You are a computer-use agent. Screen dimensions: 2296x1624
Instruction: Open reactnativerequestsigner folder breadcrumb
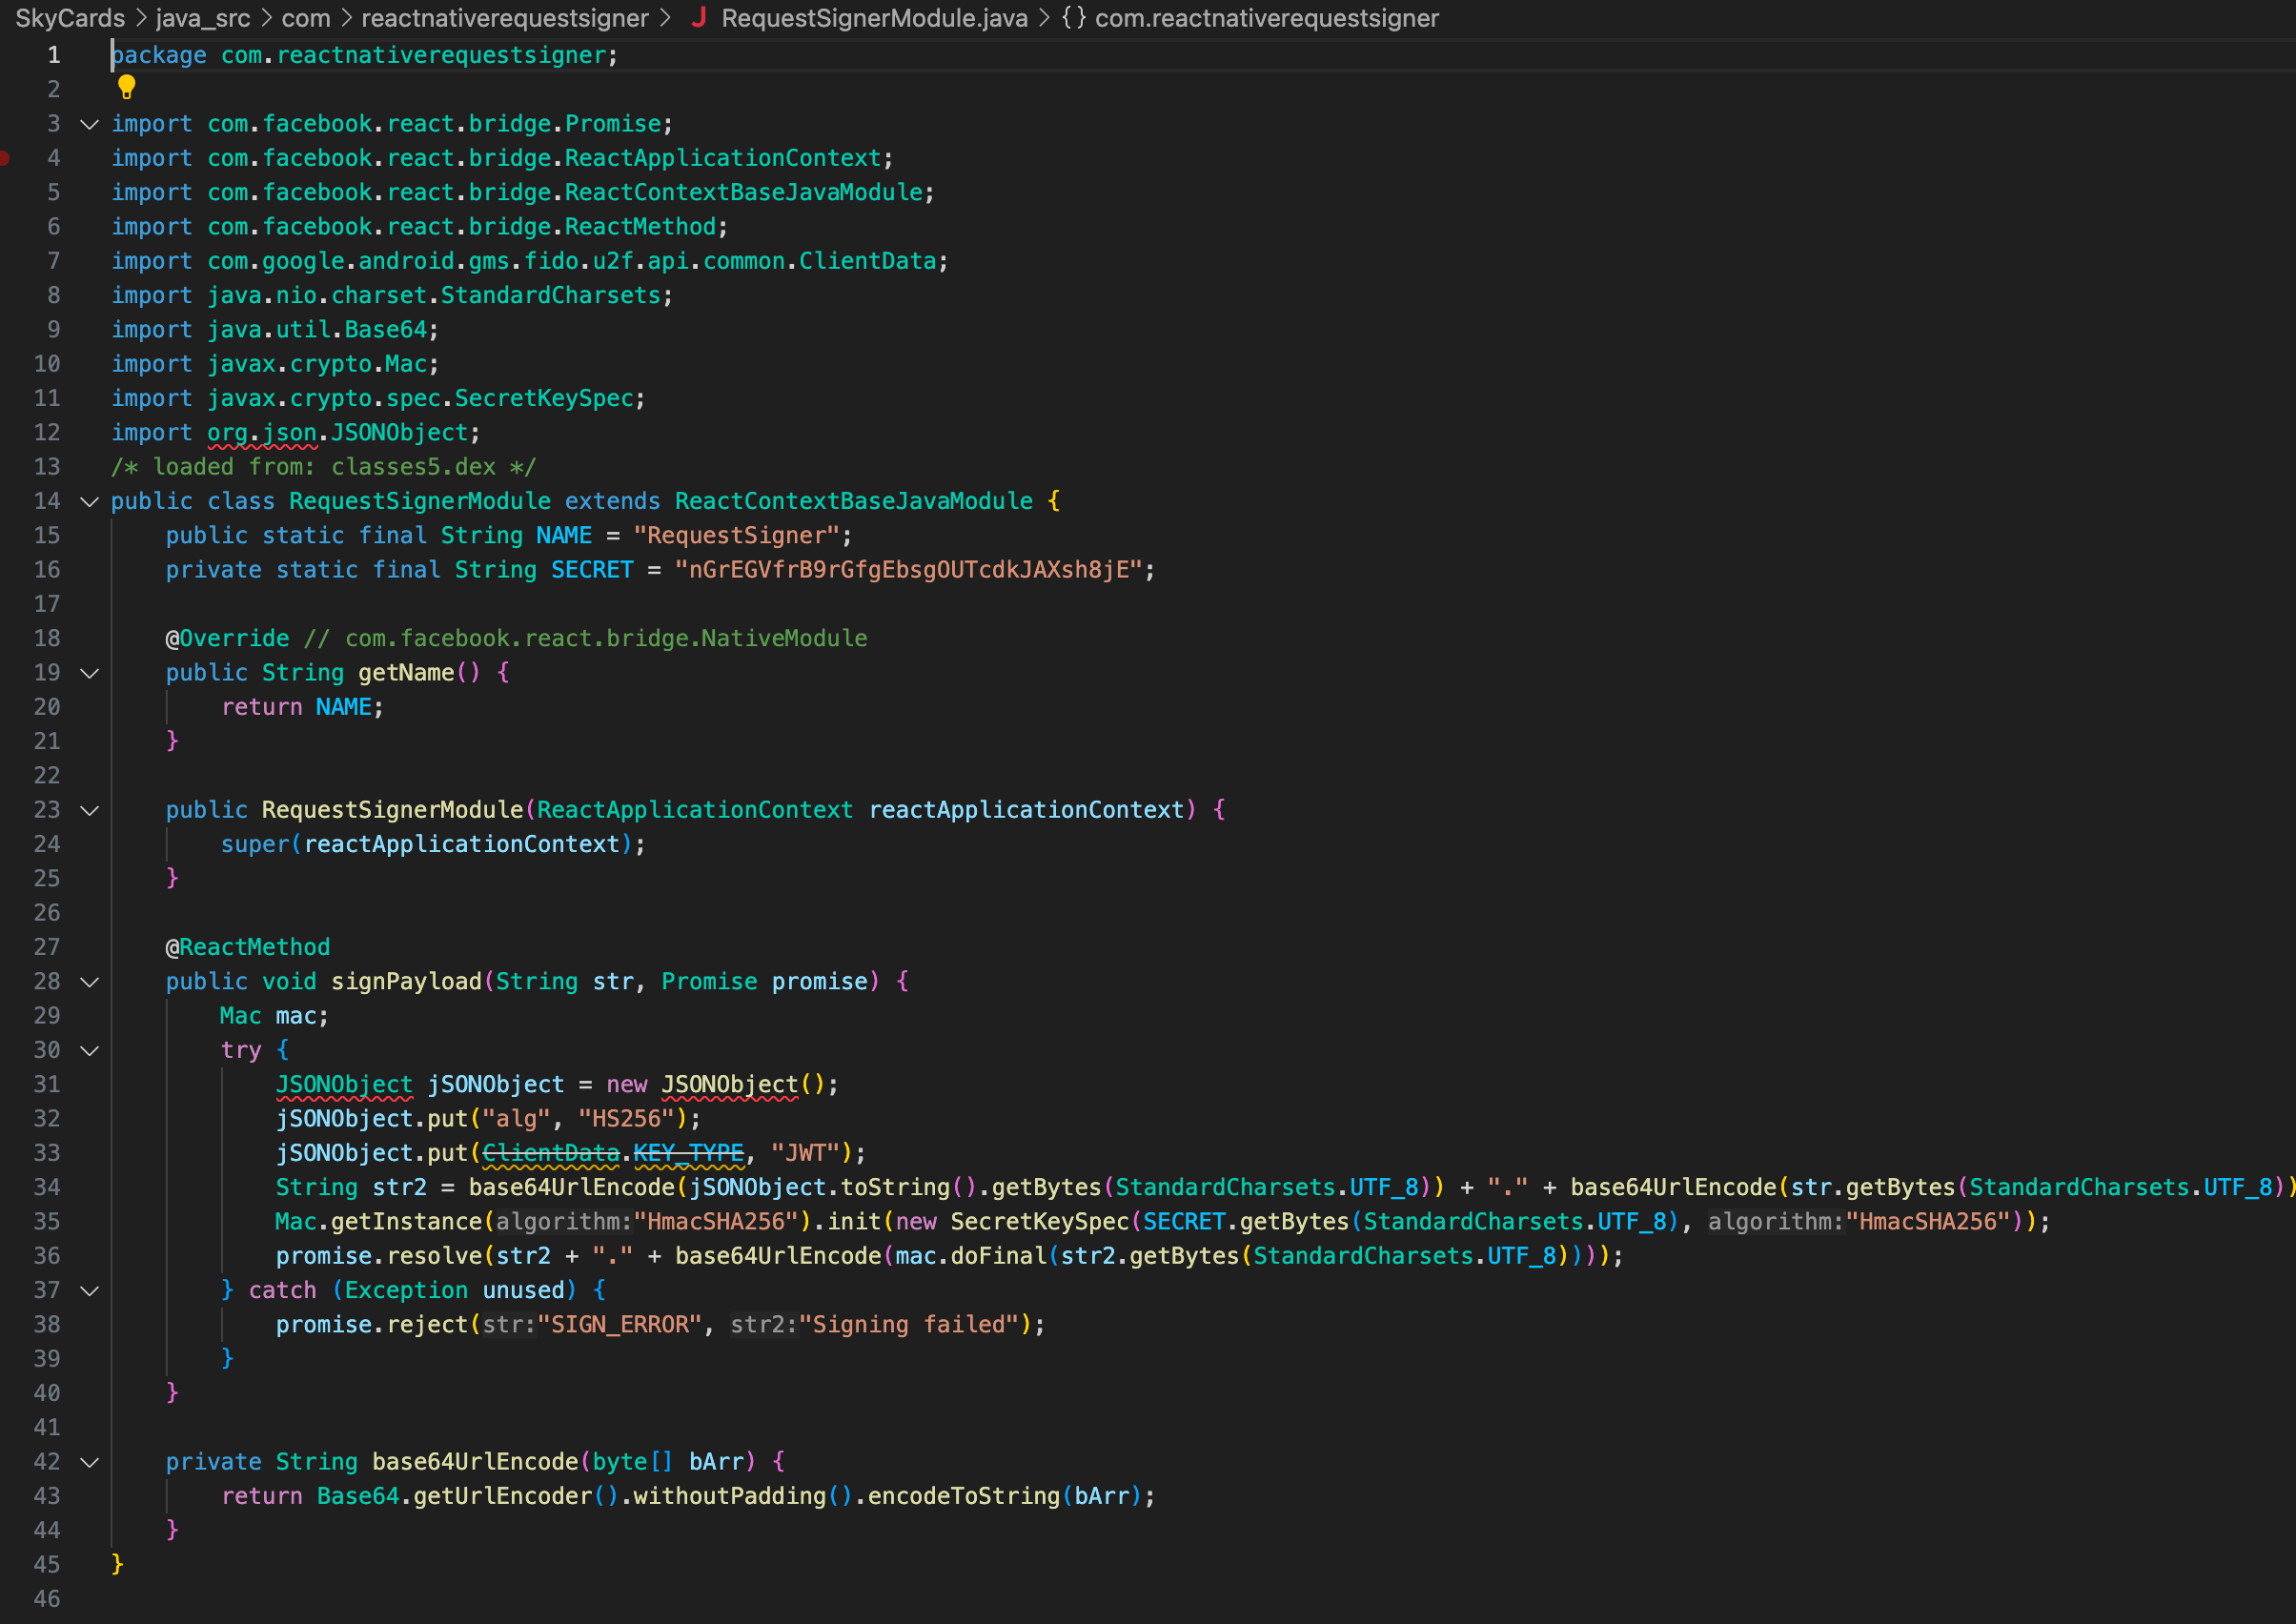(x=505, y=18)
